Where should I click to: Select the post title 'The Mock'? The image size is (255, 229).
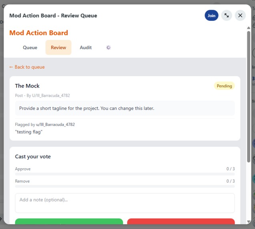(x=27, y=86)
